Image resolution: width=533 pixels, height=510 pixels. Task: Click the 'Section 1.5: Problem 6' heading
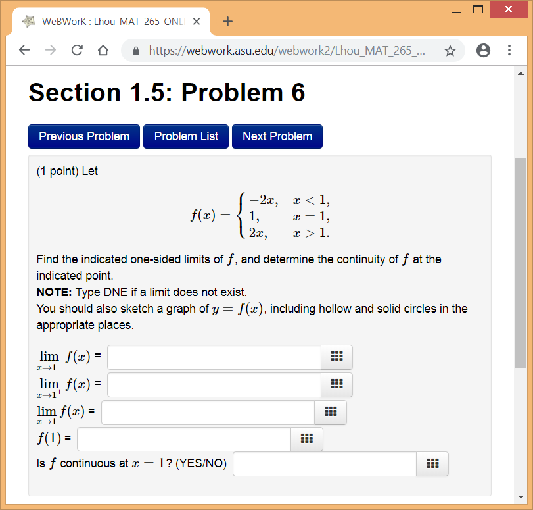click(167, 92)
